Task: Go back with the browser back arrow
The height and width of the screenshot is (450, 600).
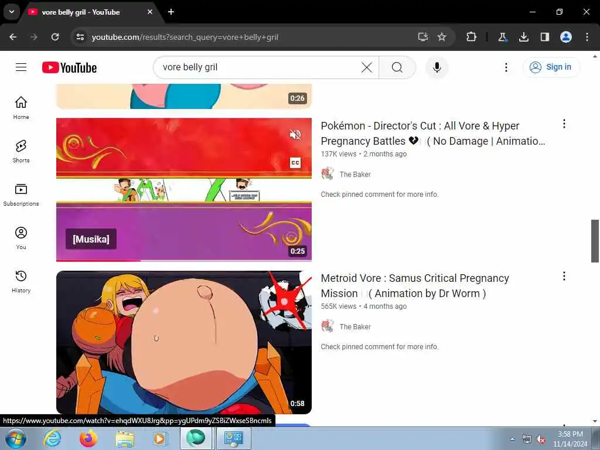Action: tap(13, 37)
